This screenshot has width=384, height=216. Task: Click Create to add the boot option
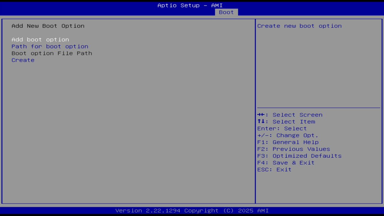[23, 60]
